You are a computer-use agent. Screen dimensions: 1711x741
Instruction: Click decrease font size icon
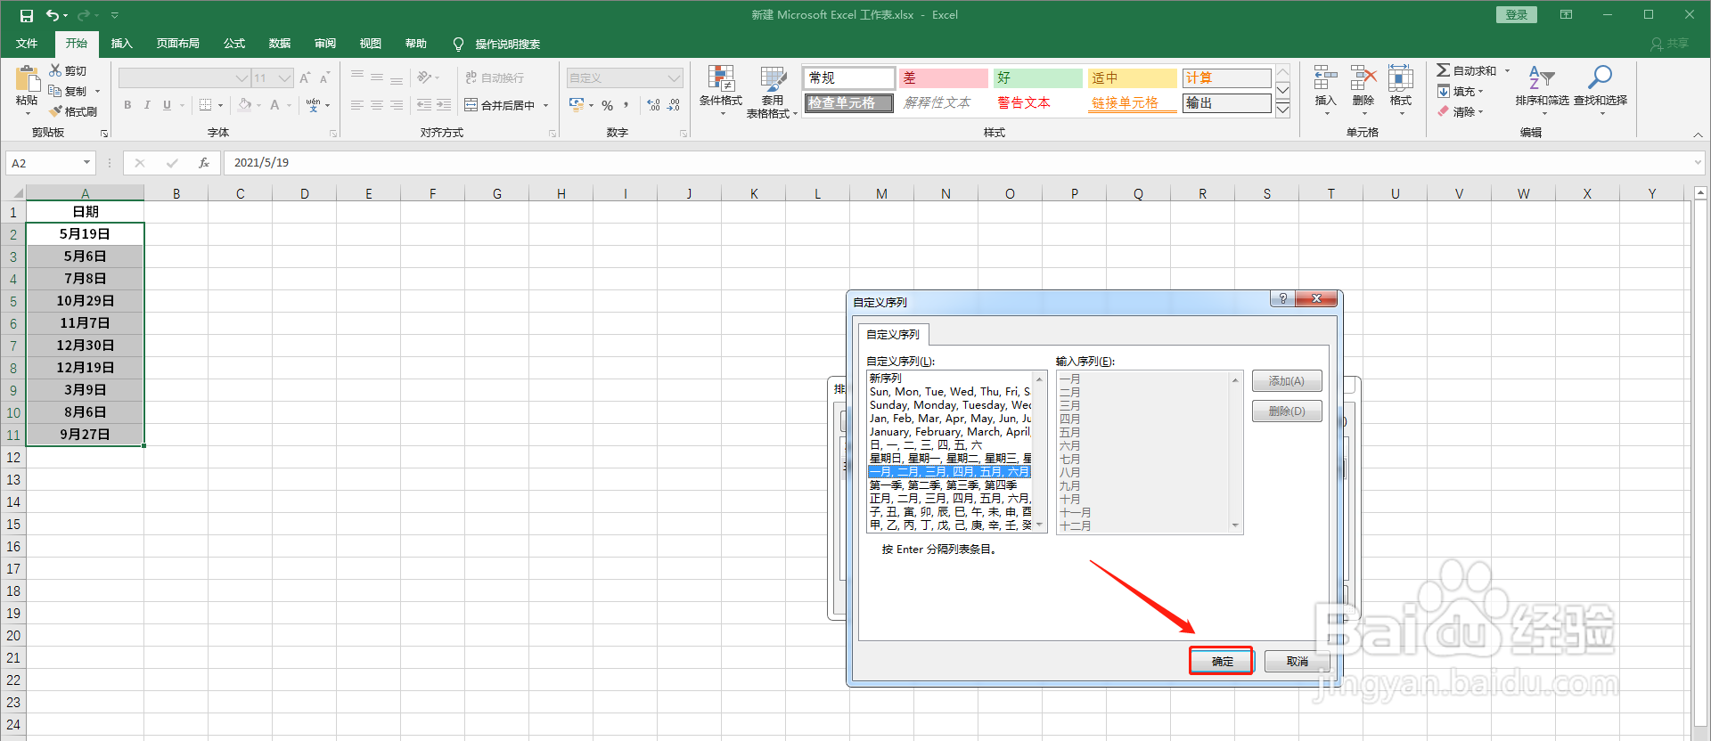324,78
